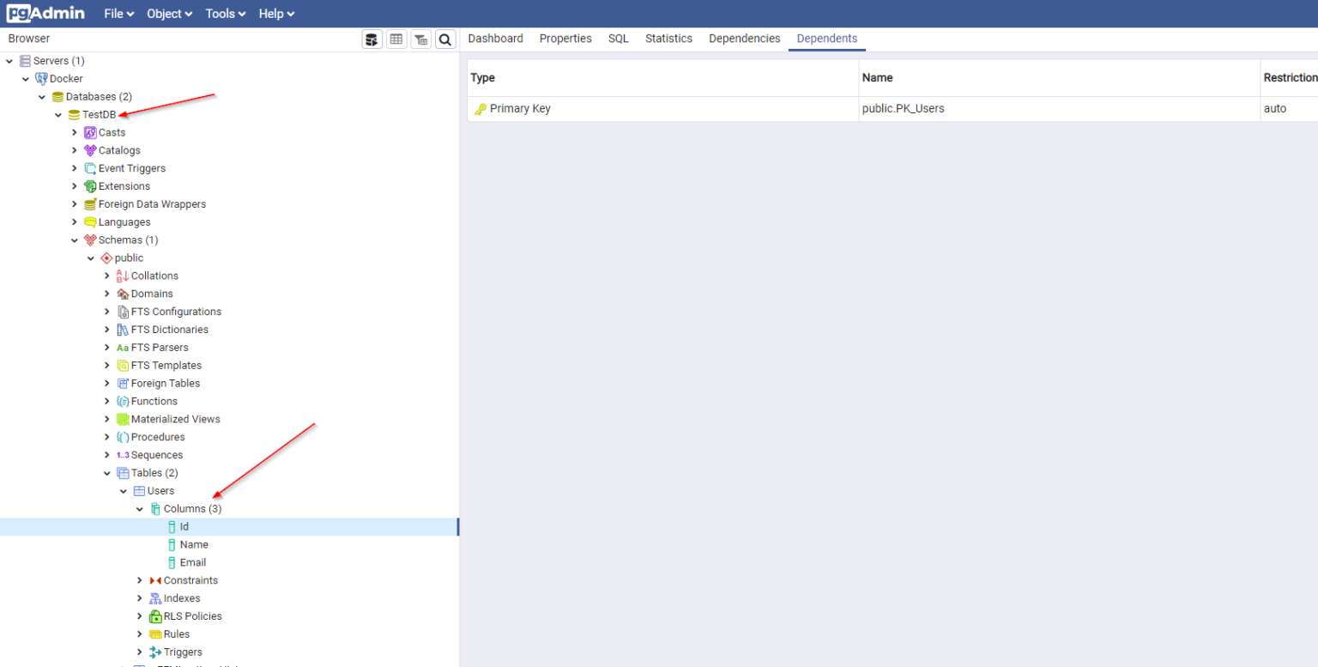Click the pgAdmin logo

[x=46, y=14]
